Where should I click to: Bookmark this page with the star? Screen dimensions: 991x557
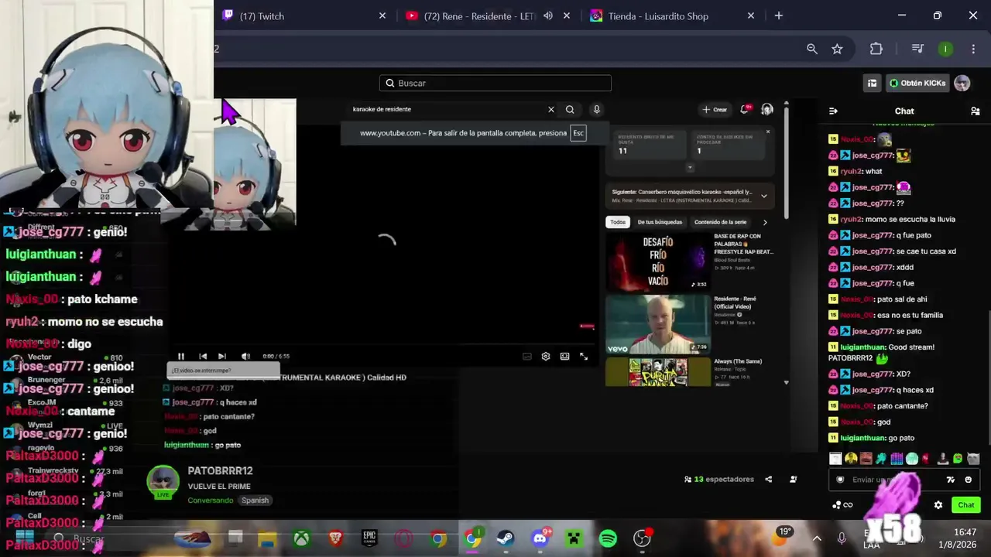point(837,49)
